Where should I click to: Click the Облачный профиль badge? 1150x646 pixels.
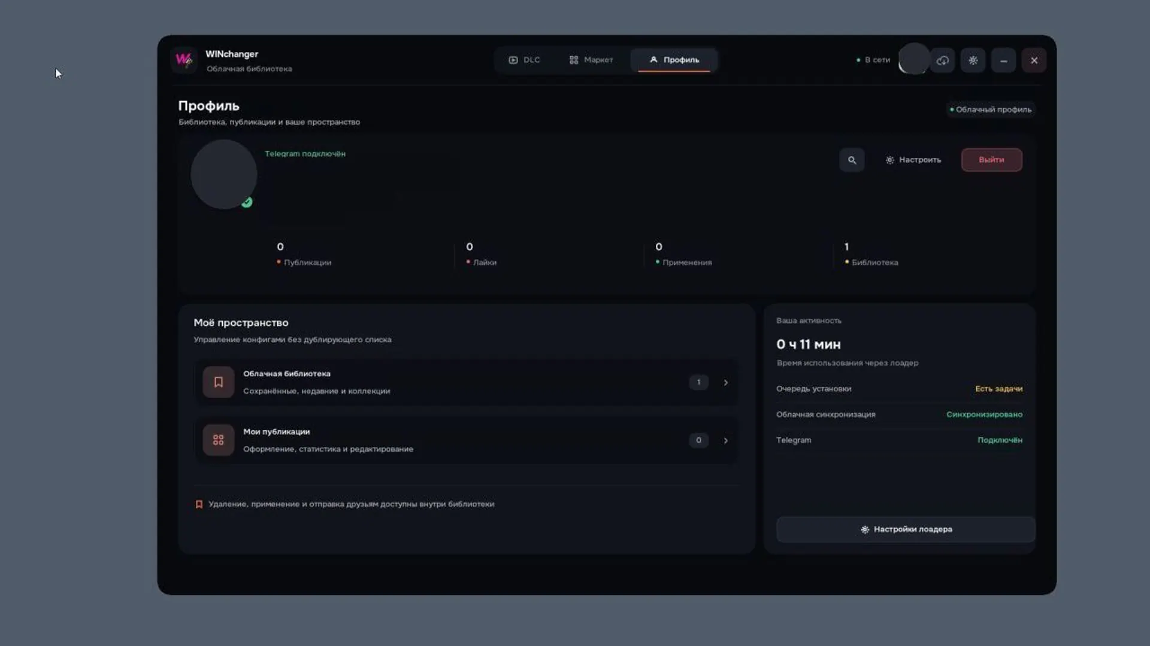tap(991, 109)
